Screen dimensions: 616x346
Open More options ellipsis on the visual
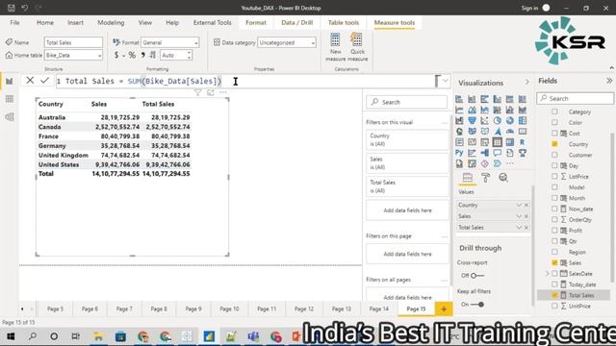(223, 92)
